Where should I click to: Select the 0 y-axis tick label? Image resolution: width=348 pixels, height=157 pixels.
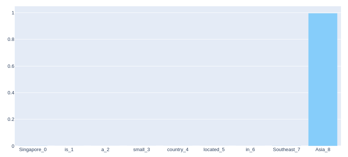(x=13, y=146)
